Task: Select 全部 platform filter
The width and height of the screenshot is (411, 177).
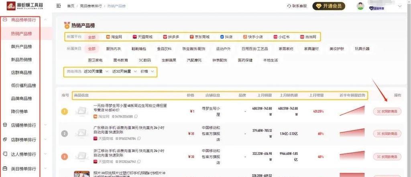Action: point(92,37)
